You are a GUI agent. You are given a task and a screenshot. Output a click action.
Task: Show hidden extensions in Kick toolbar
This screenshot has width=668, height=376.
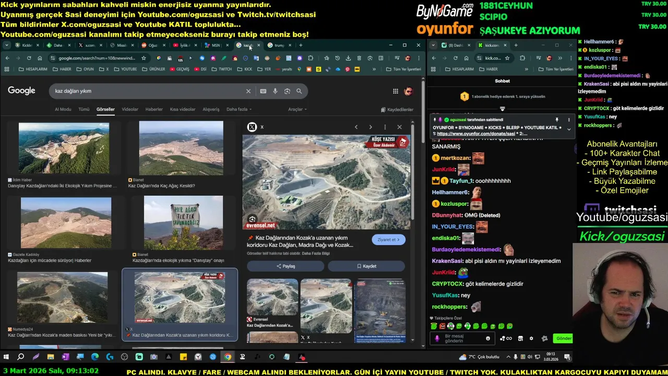tap(560, 58)
